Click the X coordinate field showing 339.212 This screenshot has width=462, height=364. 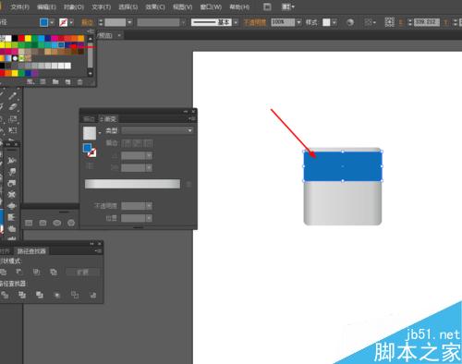[427, 22]
